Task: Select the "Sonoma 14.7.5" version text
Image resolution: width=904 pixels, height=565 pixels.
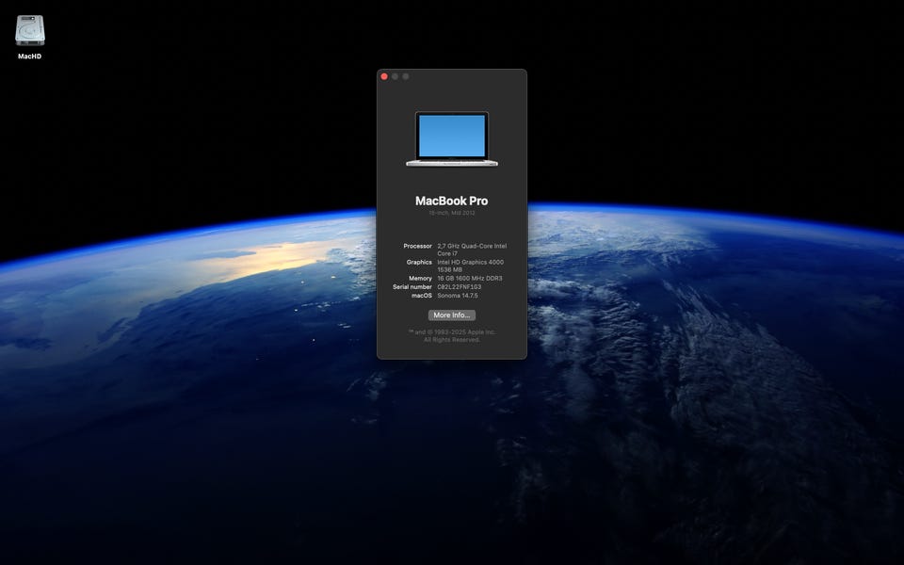Action: pos(458,296)
